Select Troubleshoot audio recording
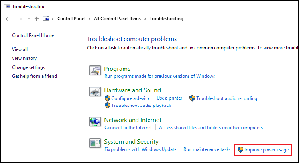299x163 pixels. point(226,98)
